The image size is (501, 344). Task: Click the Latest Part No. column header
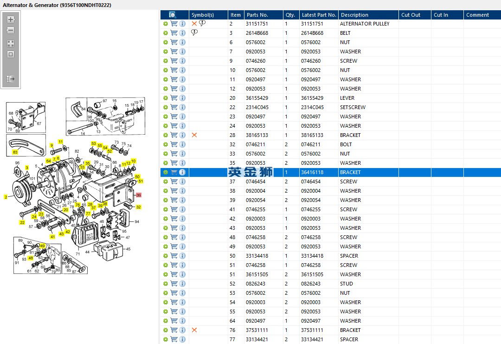(319, 15)
